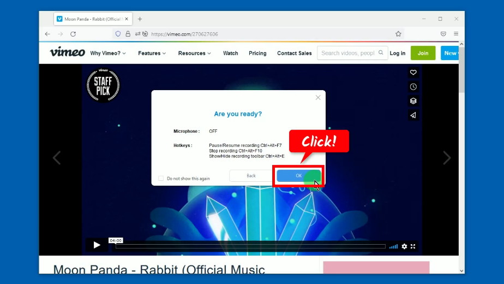The width and height of the screenshot is (504, 284).
Task: Open video settings gear
Action: [404, 246]
